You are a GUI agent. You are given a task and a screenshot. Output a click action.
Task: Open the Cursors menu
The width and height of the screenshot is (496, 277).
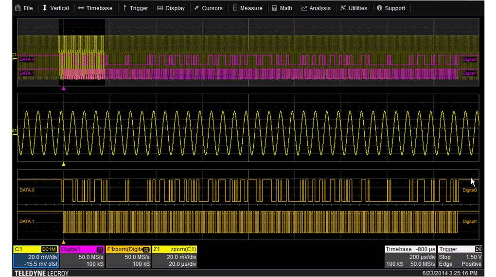pyautogui.click(x=209, y=8)
